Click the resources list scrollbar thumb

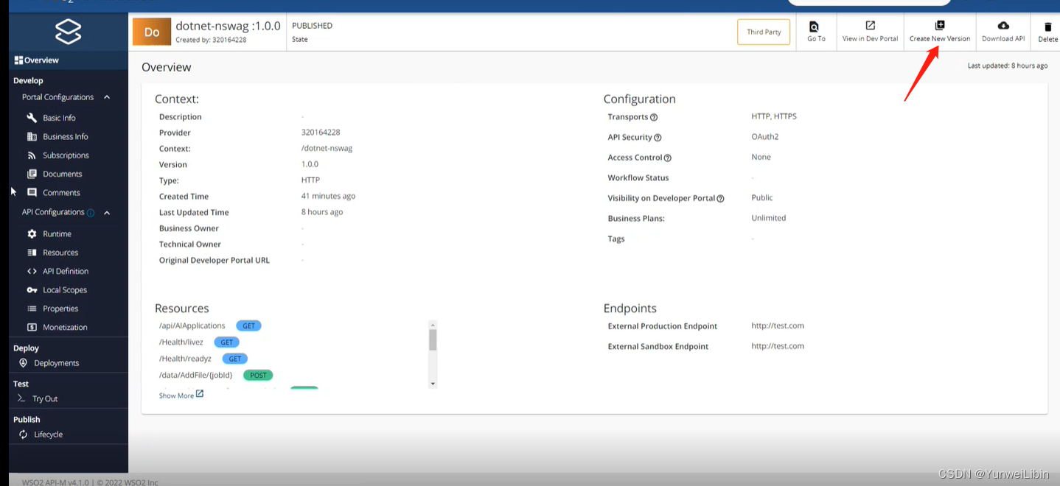pyautogui.click(x=433, y=339)
